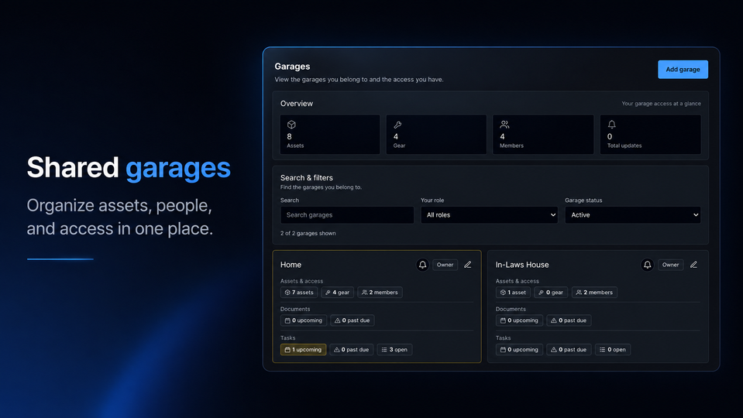Select 2 members chip in In-Laws House
The image size is (743, 418).
(x=594, y=293)
